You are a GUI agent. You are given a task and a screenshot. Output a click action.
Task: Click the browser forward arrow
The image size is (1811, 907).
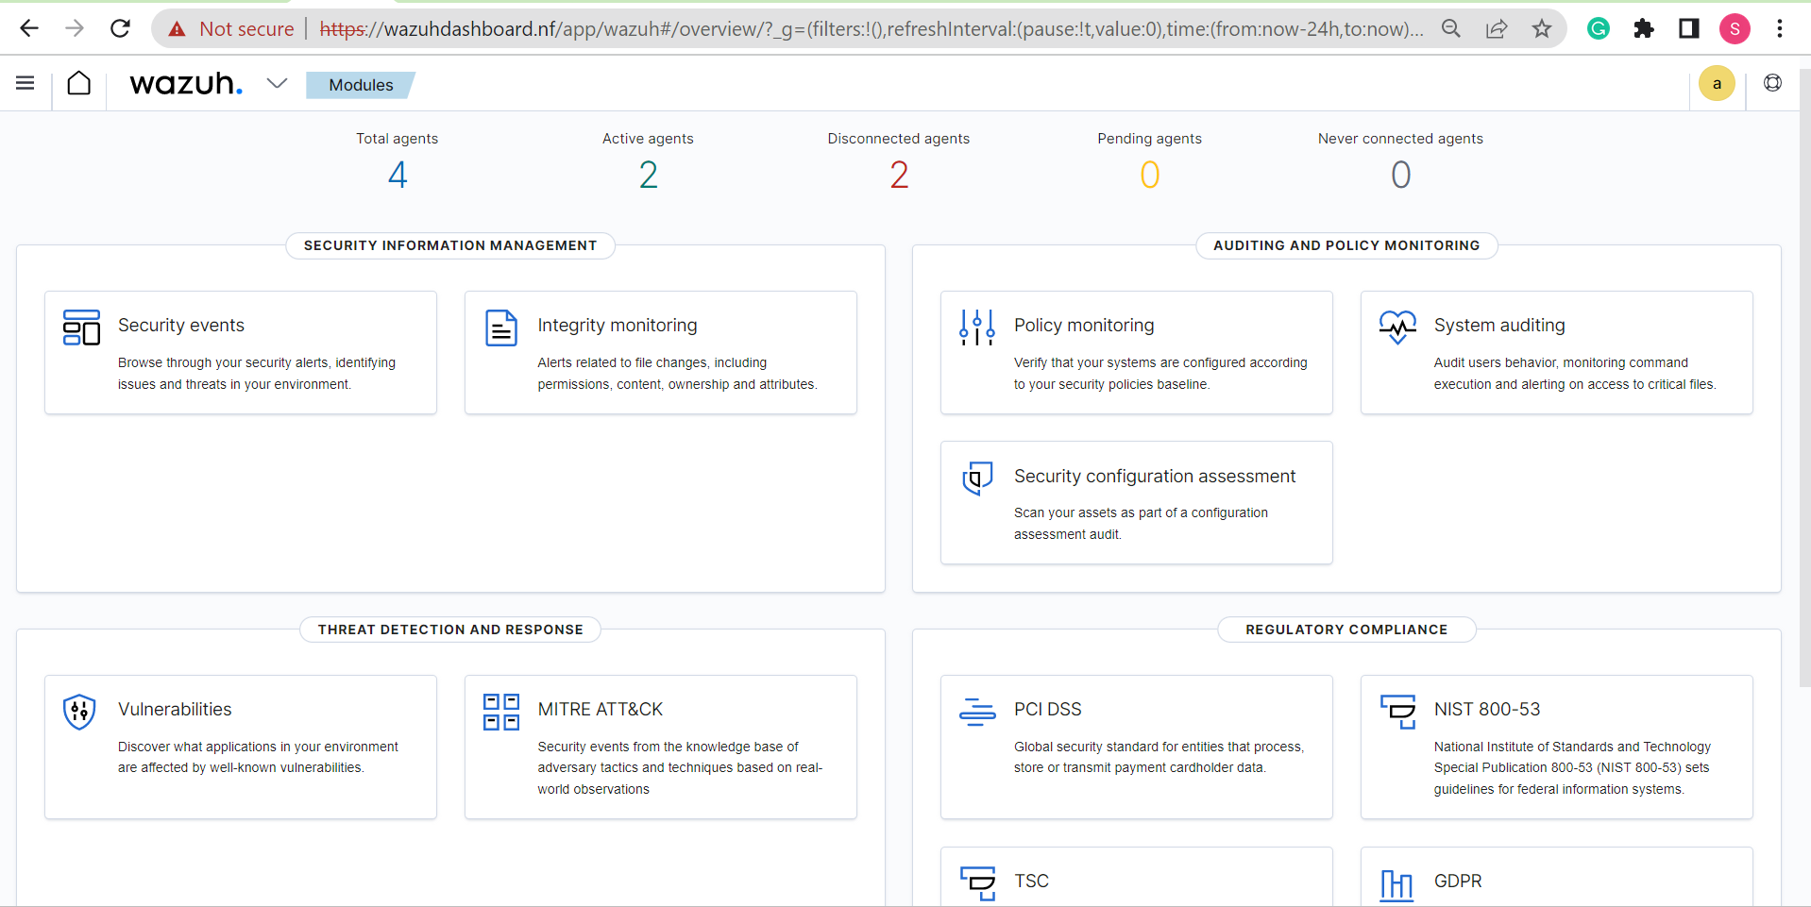point(75,28)
